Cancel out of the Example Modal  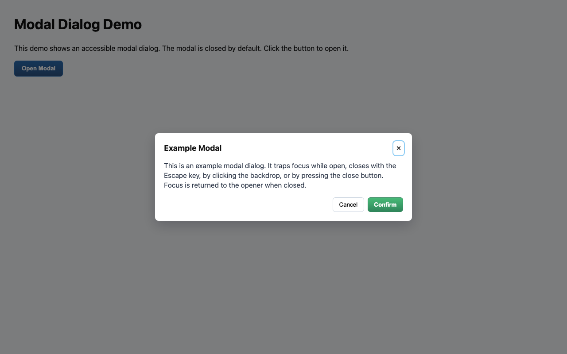point(348,204)
